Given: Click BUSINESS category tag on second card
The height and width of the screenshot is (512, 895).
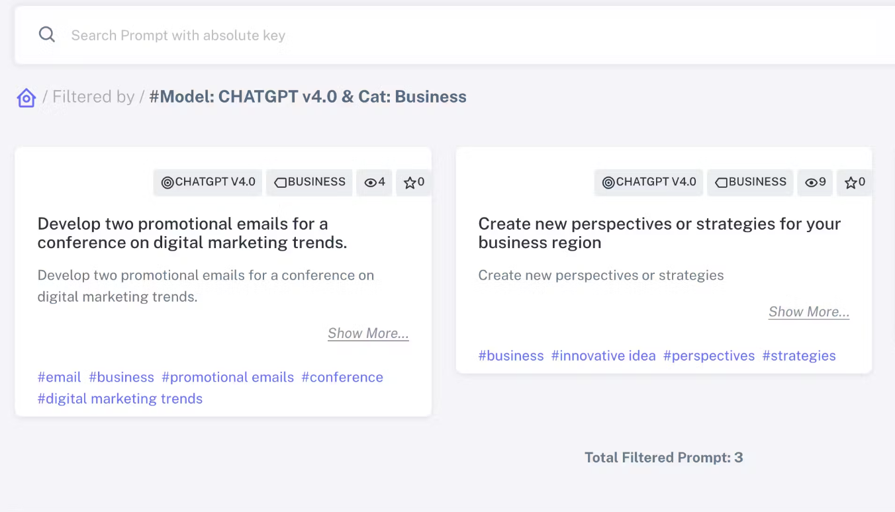Looking at the screenshot, I should 751,183.
